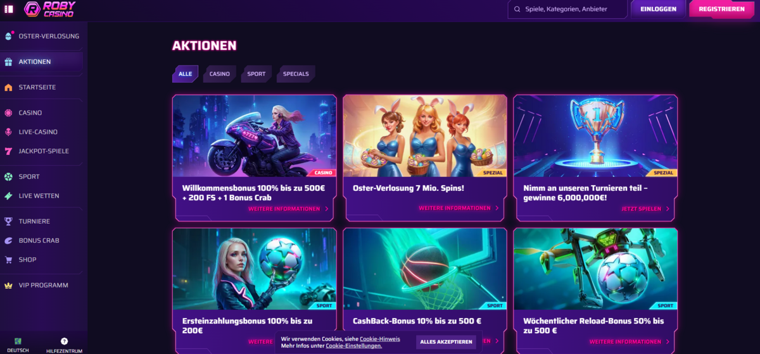Collapse the sidebar menu icon

pos(9,9)
